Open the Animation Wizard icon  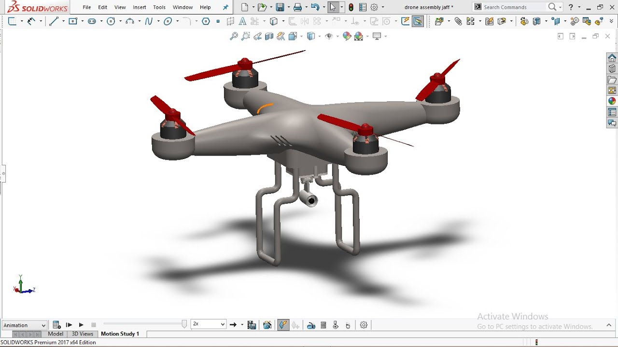(267, 325)
